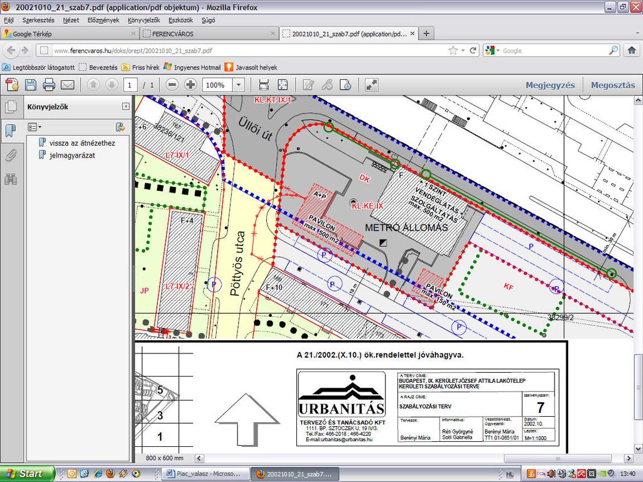643x482 pixels.
Task: Collapse the Könyvjelzők panel
Action: (x=126, y=107)
